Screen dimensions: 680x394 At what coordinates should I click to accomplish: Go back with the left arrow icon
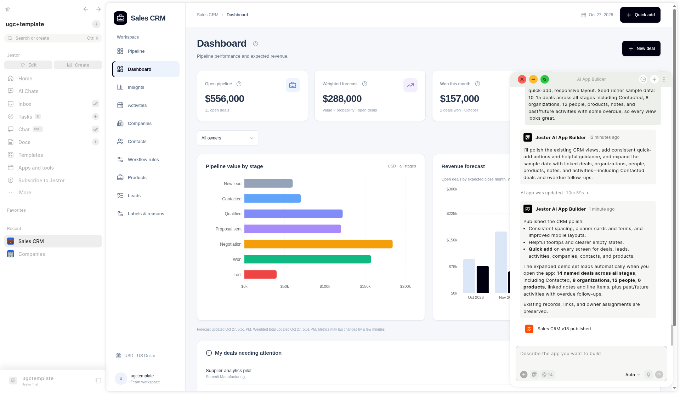point(86,9)
